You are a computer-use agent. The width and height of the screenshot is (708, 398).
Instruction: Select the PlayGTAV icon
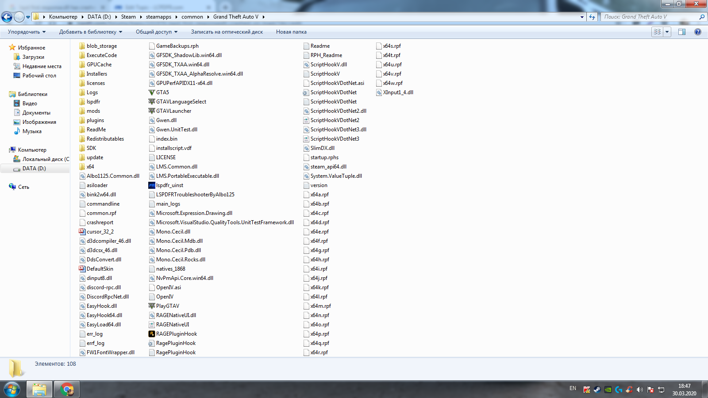(152, 306)
